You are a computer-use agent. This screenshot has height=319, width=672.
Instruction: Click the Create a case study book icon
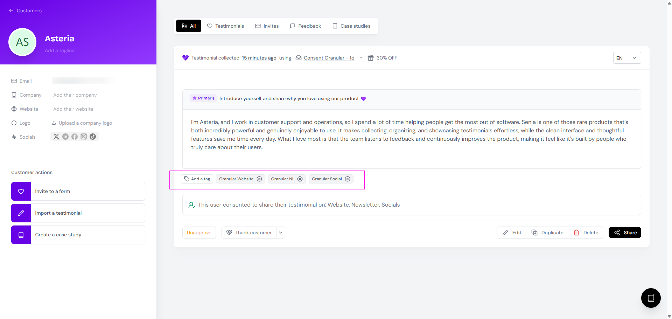(x=21, y=235)
